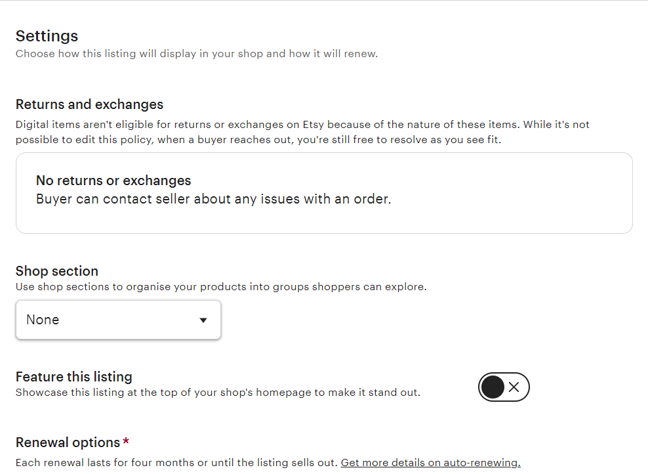This screenshot has height=474, width=648.
Task: Select the No returns or exchanges policy card
Action: (x=324, y=192)
